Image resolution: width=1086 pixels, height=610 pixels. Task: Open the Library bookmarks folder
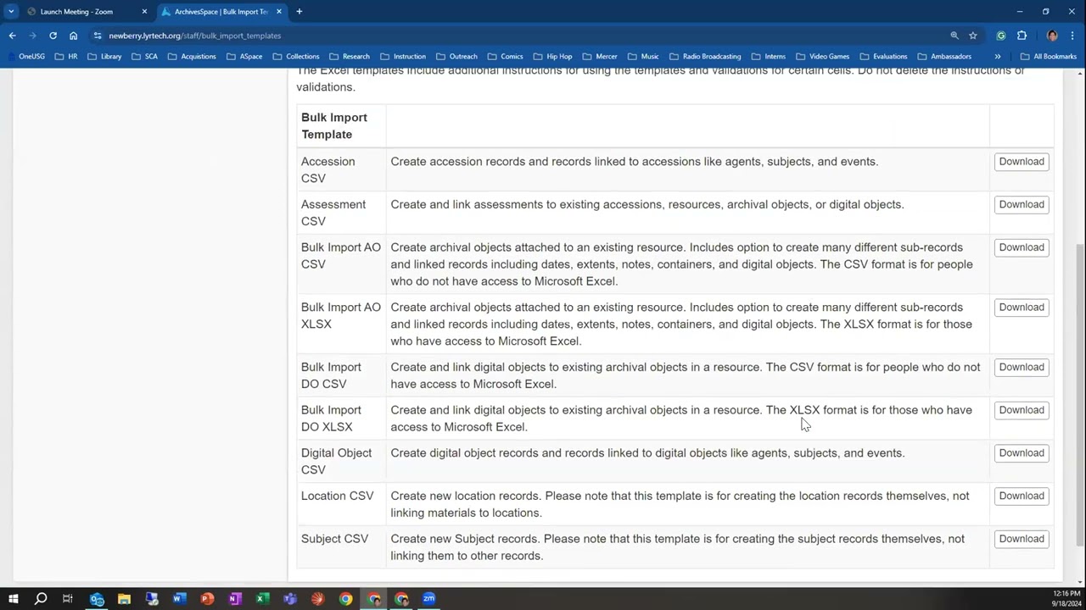point(104,57)
